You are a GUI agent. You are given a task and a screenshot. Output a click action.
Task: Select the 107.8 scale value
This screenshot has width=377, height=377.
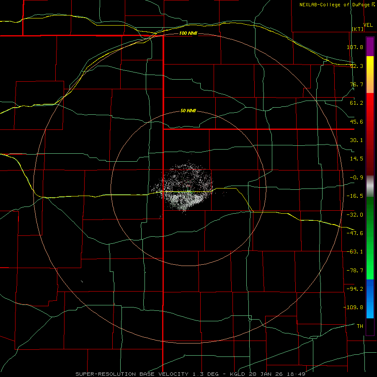pyautogui.click(x=355, y=47)
